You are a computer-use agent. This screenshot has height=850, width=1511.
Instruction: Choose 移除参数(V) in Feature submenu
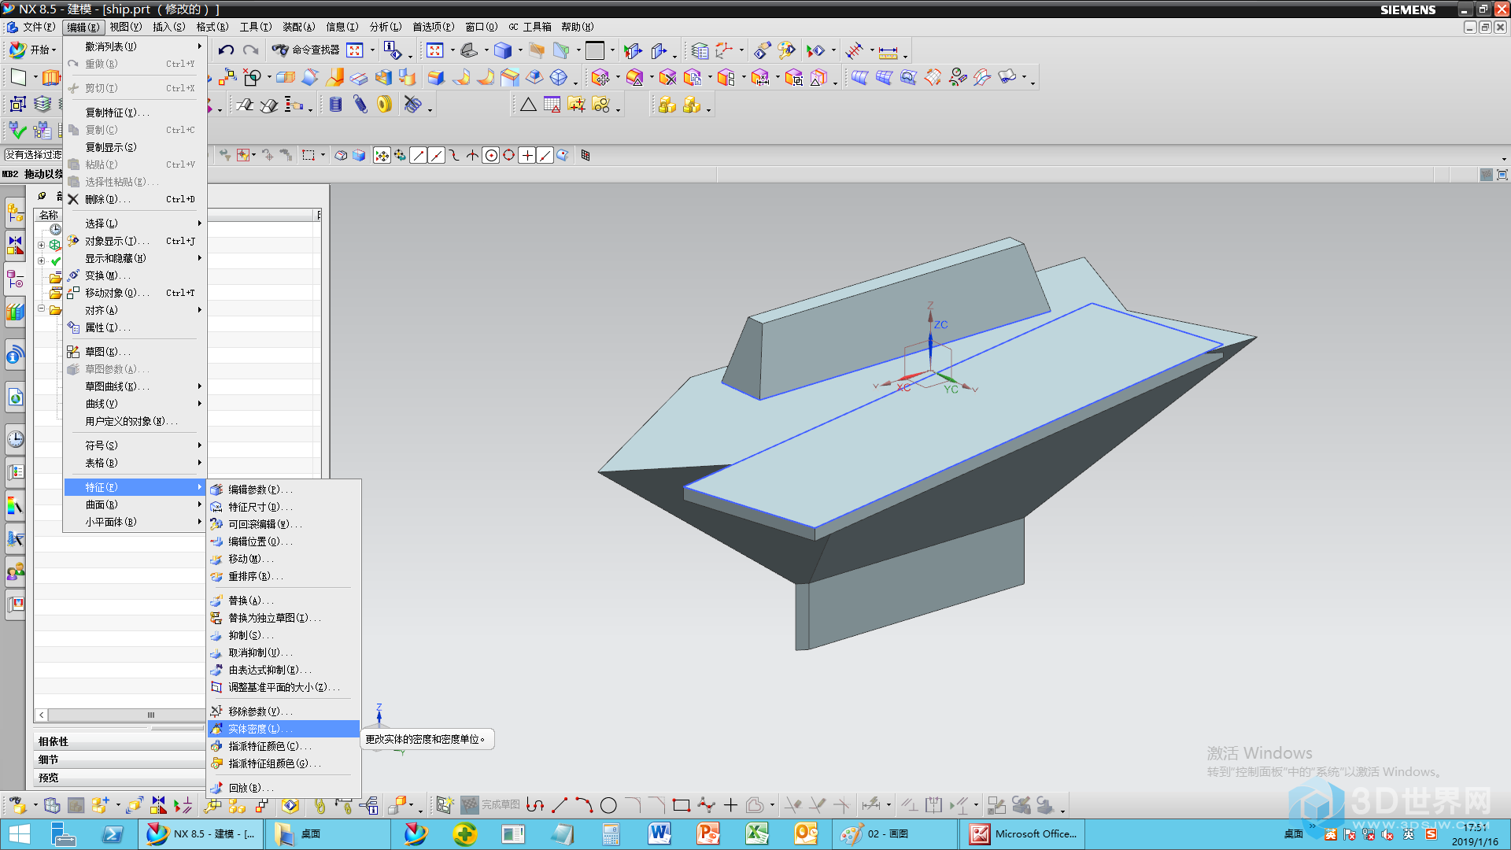point(283,711)
